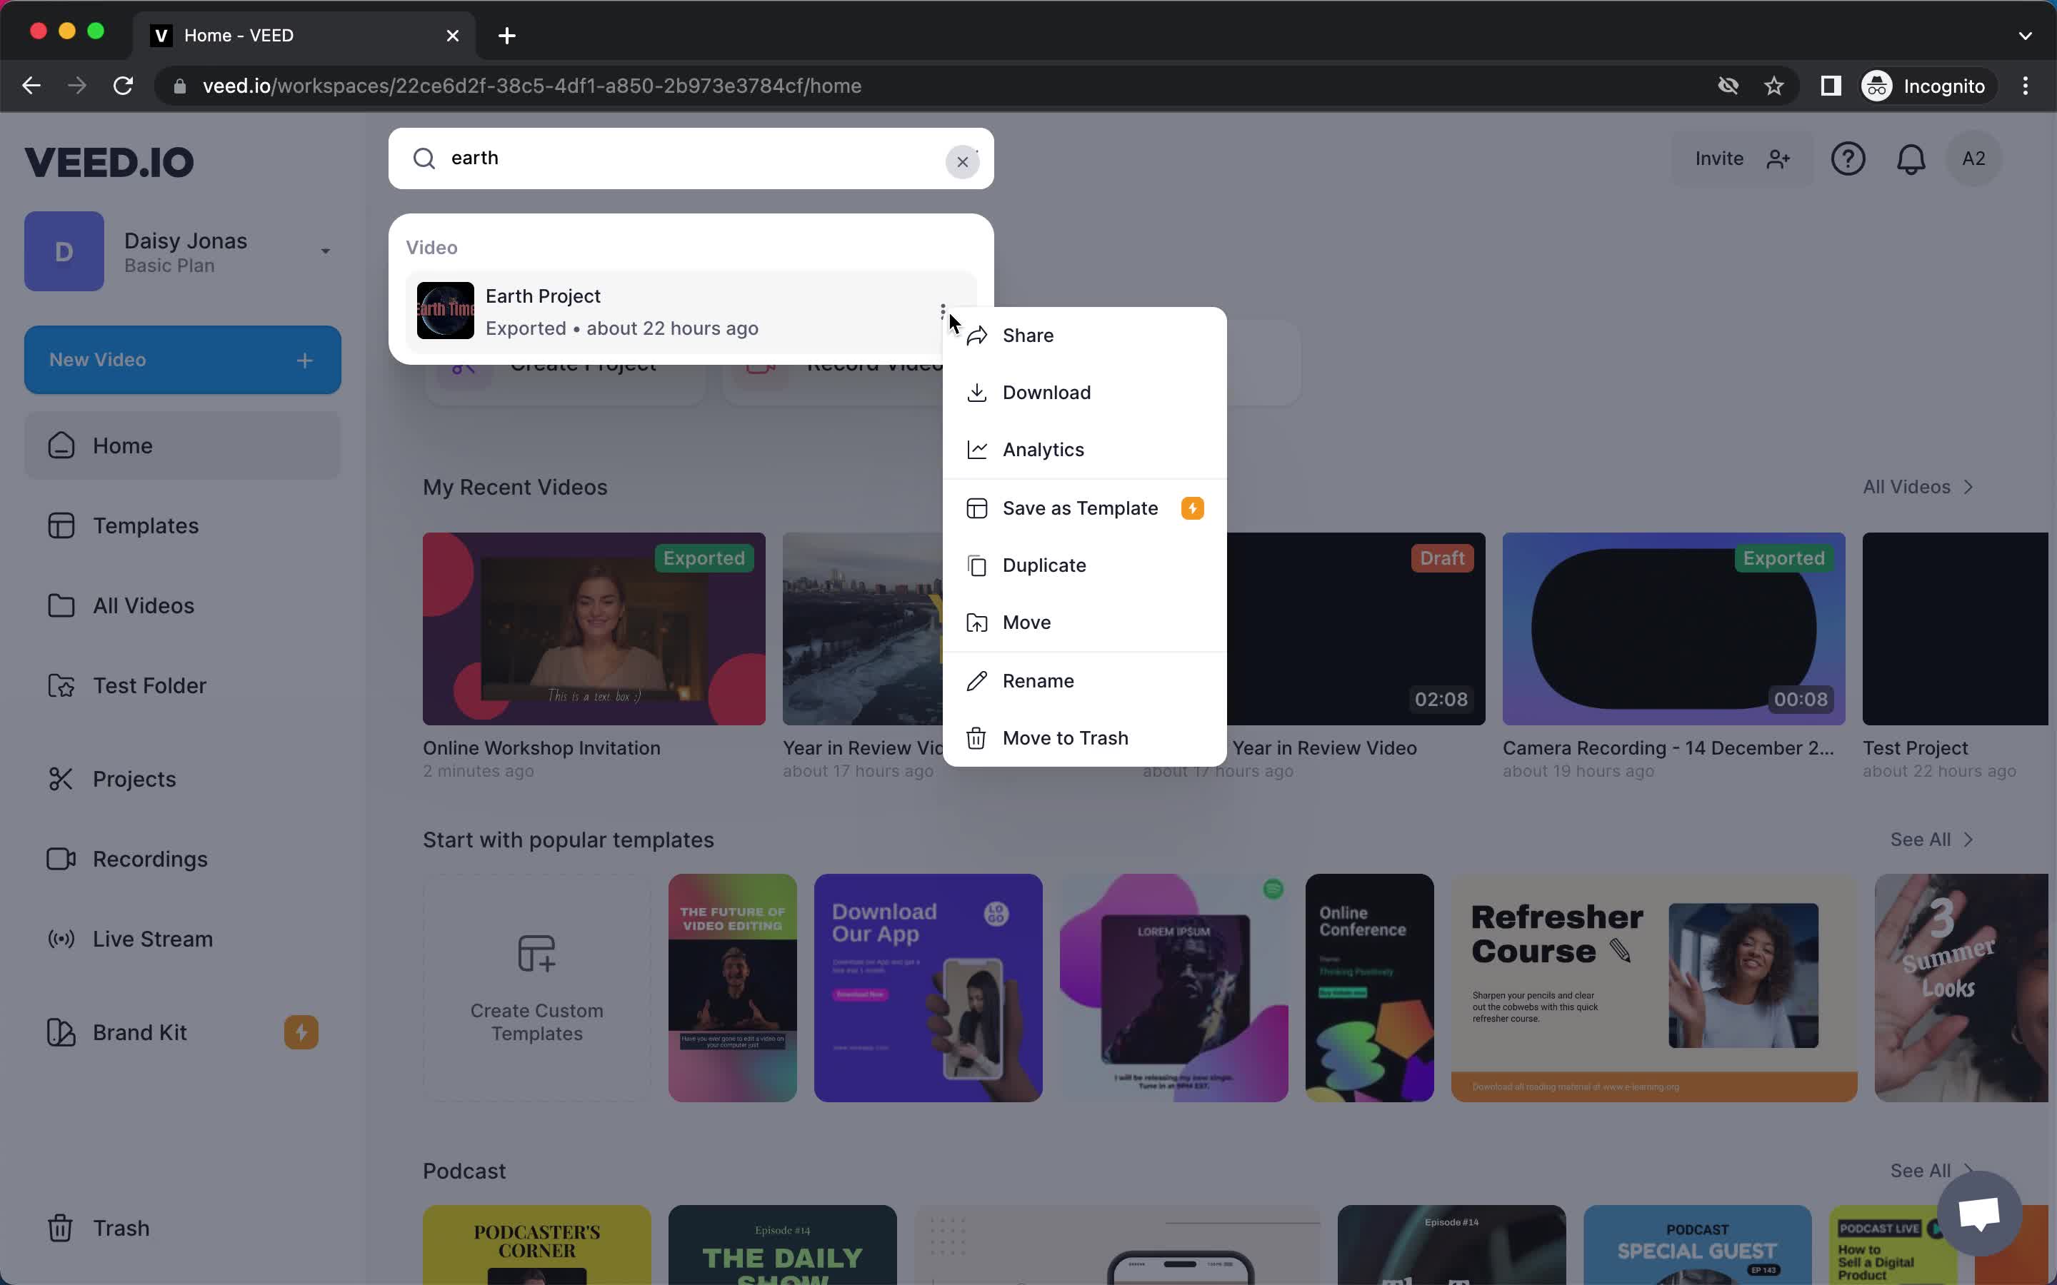Click the Notifications bell icon

(1911, 157)
